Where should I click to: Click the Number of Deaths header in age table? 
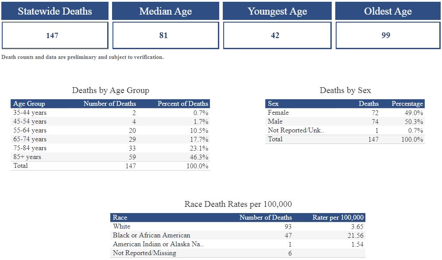point(109,104)
